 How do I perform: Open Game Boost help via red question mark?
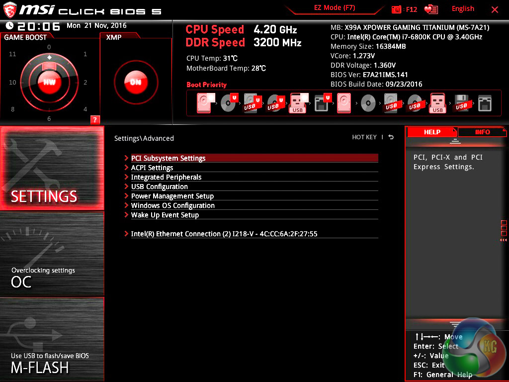(95, 119)
